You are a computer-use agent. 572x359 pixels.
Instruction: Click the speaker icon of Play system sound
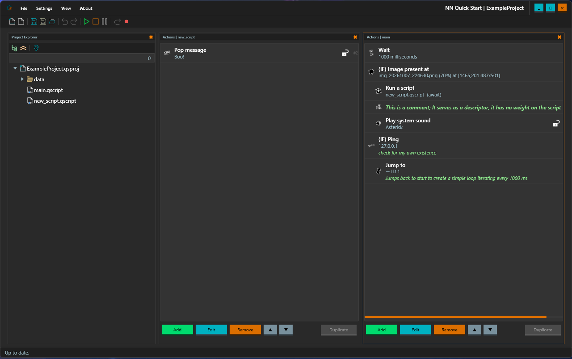click(x=379, y=123)
